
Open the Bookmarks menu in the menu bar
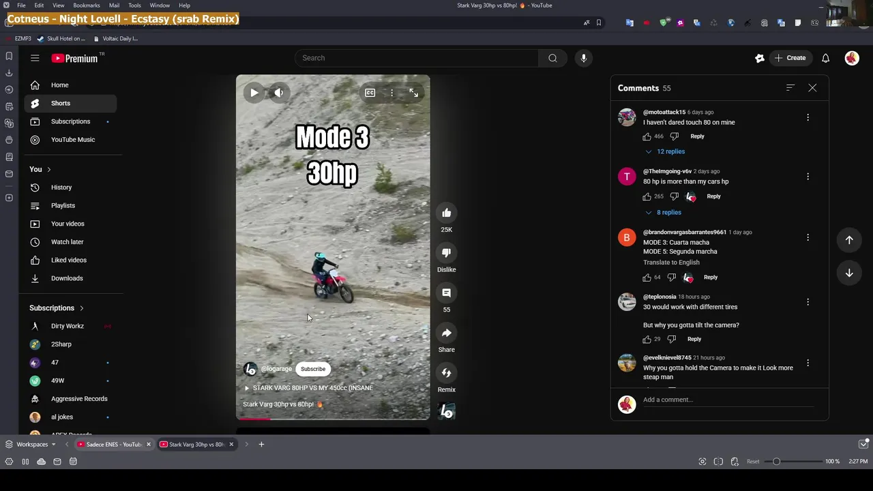click(87, 5)
